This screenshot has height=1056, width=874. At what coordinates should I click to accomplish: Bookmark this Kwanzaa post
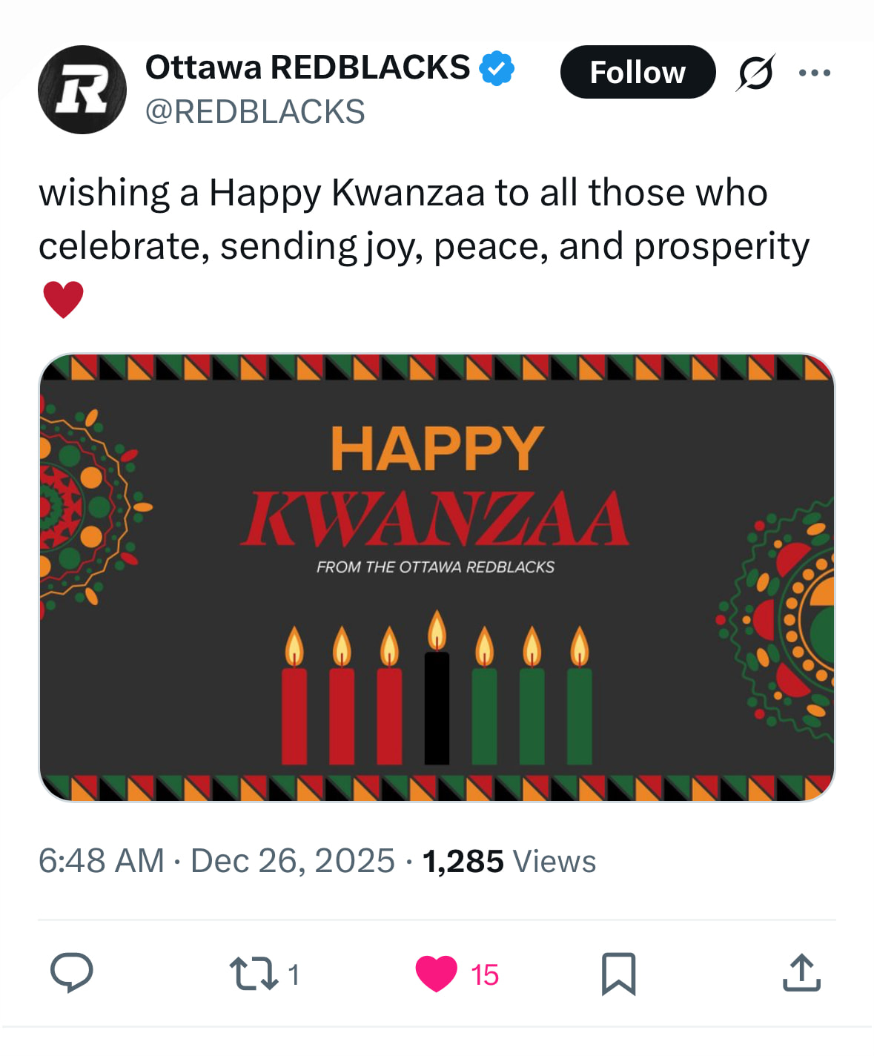point(618,974)
